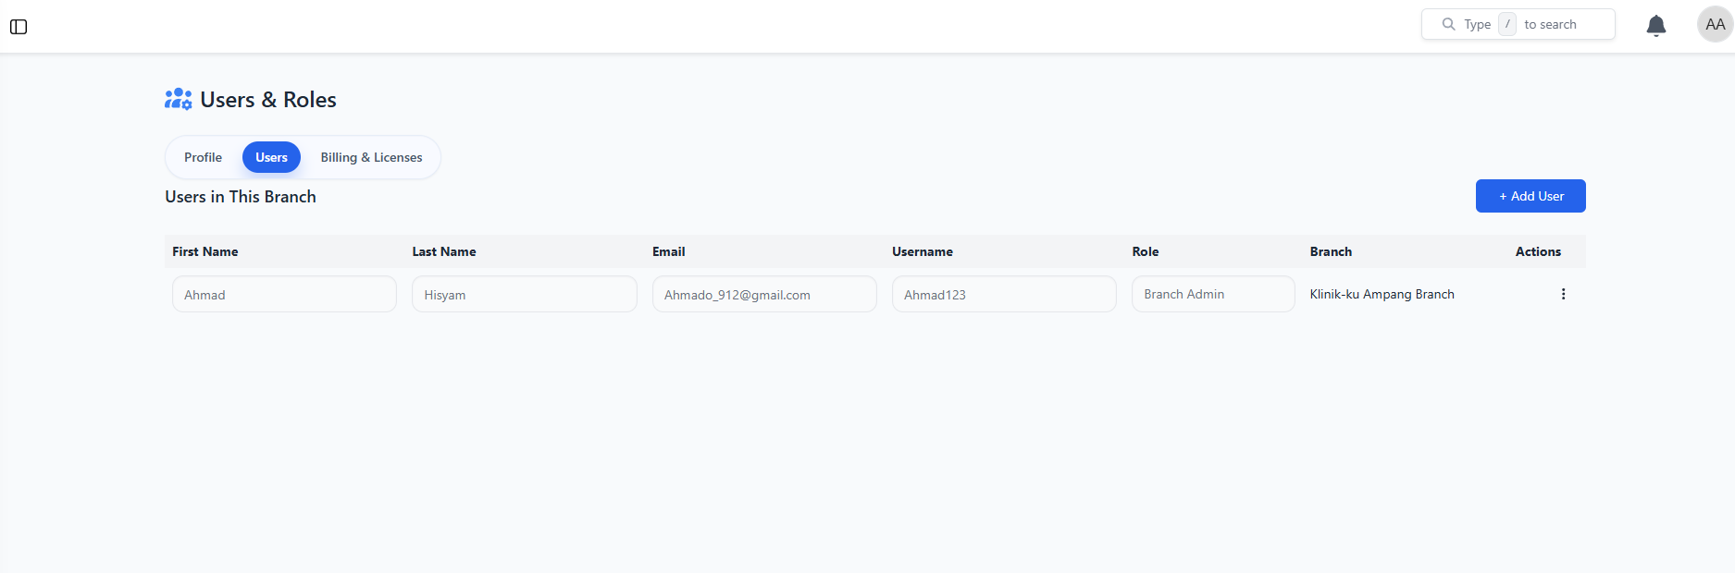The width and height of the screenshot is (1735, 573).
Task: Click the Klinik-ku Ampang Branch text
Action: point(1382,294)
